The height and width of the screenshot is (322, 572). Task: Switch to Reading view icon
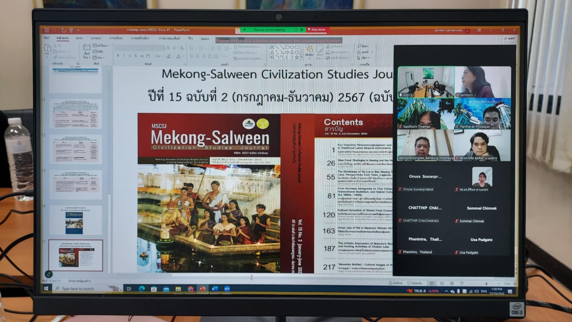452,283
